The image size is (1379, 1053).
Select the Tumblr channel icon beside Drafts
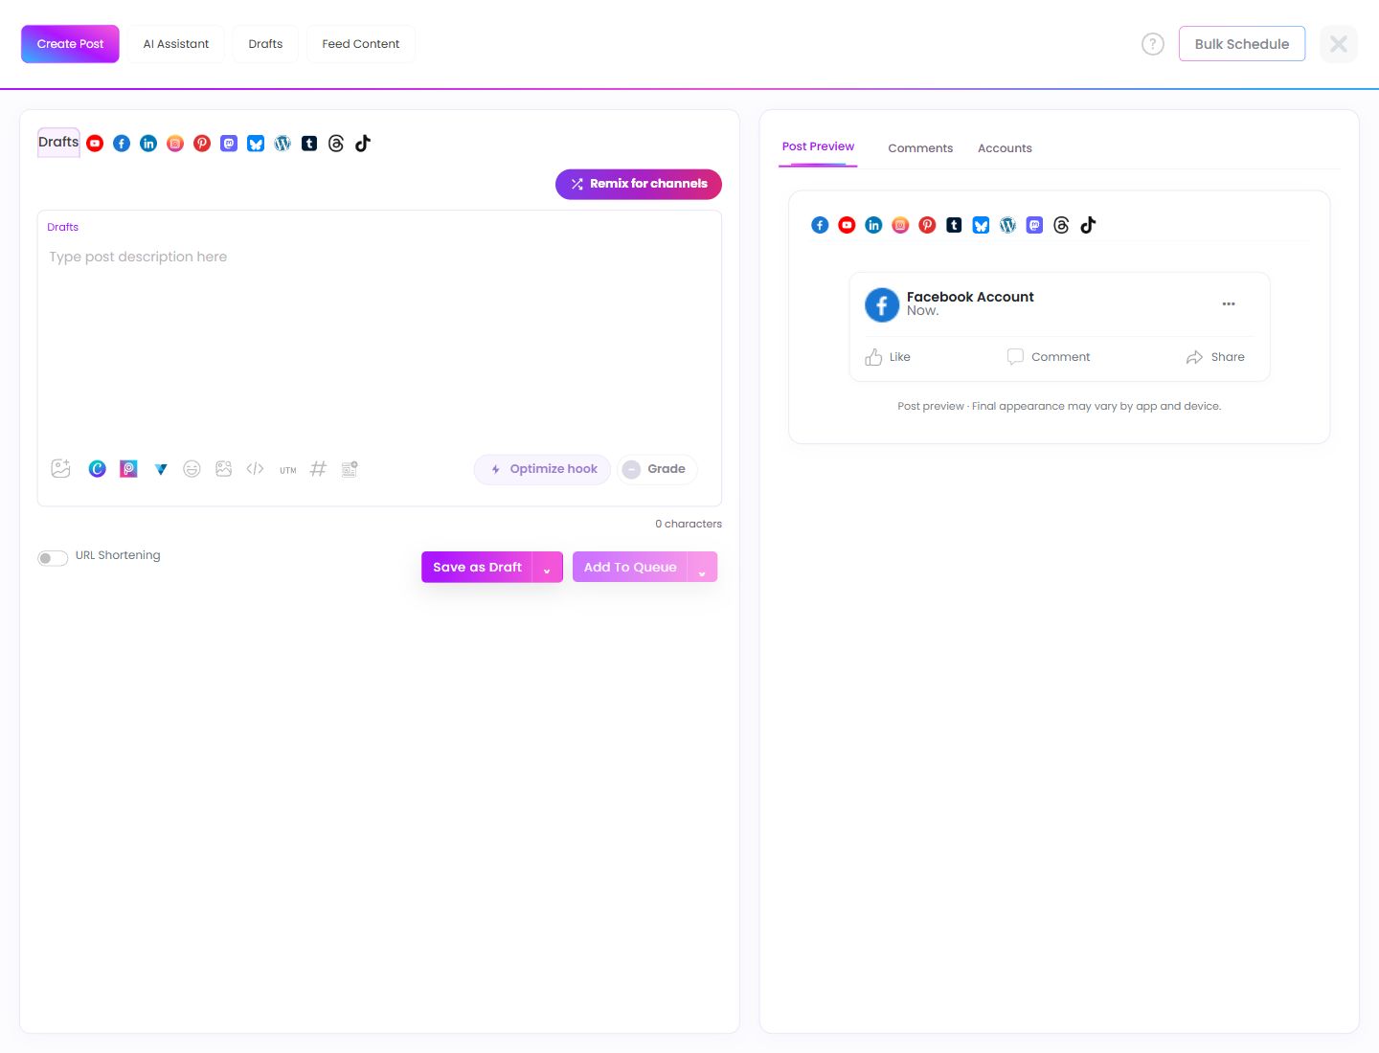[309, 144]
